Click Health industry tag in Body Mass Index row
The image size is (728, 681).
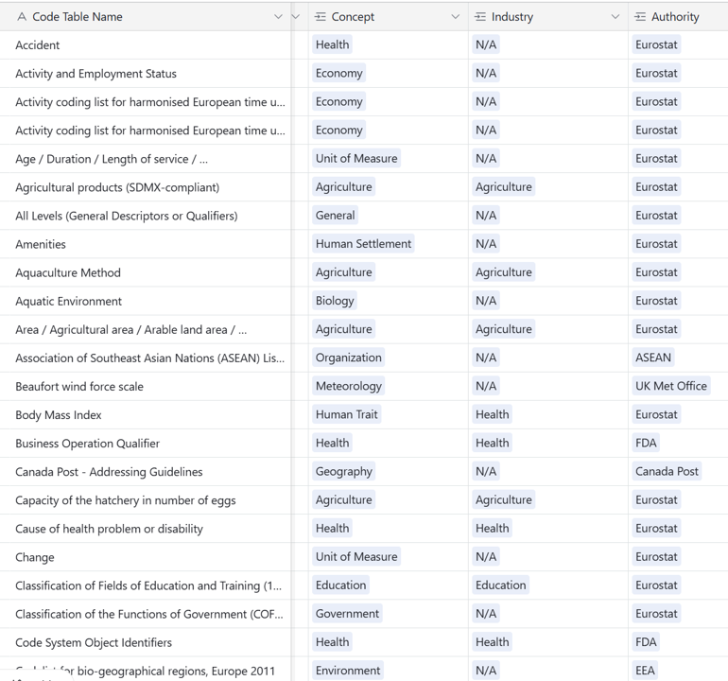493,414
